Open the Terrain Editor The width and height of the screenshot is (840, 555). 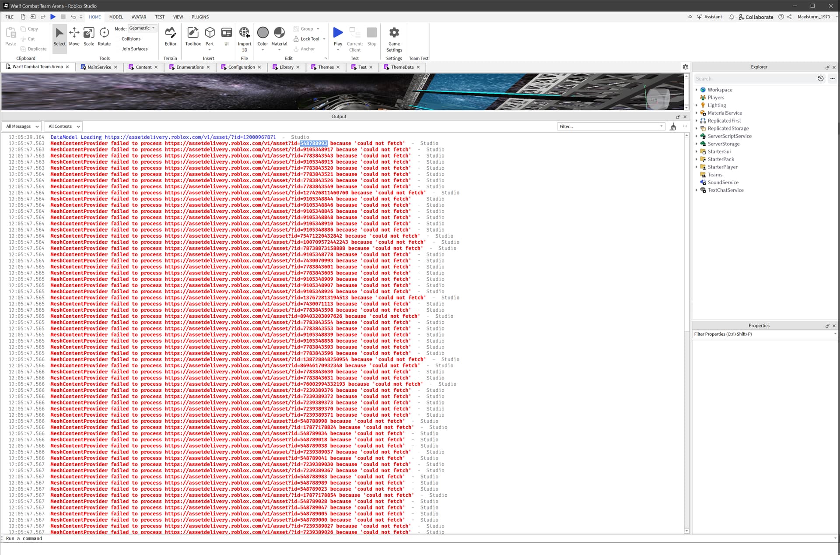coord(170,37)
